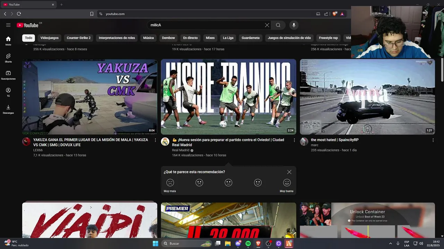The width and height of the screenshot is (444, 249).
Task: Open Suscripciones in the left sidebar
Action: pos(8,75)
